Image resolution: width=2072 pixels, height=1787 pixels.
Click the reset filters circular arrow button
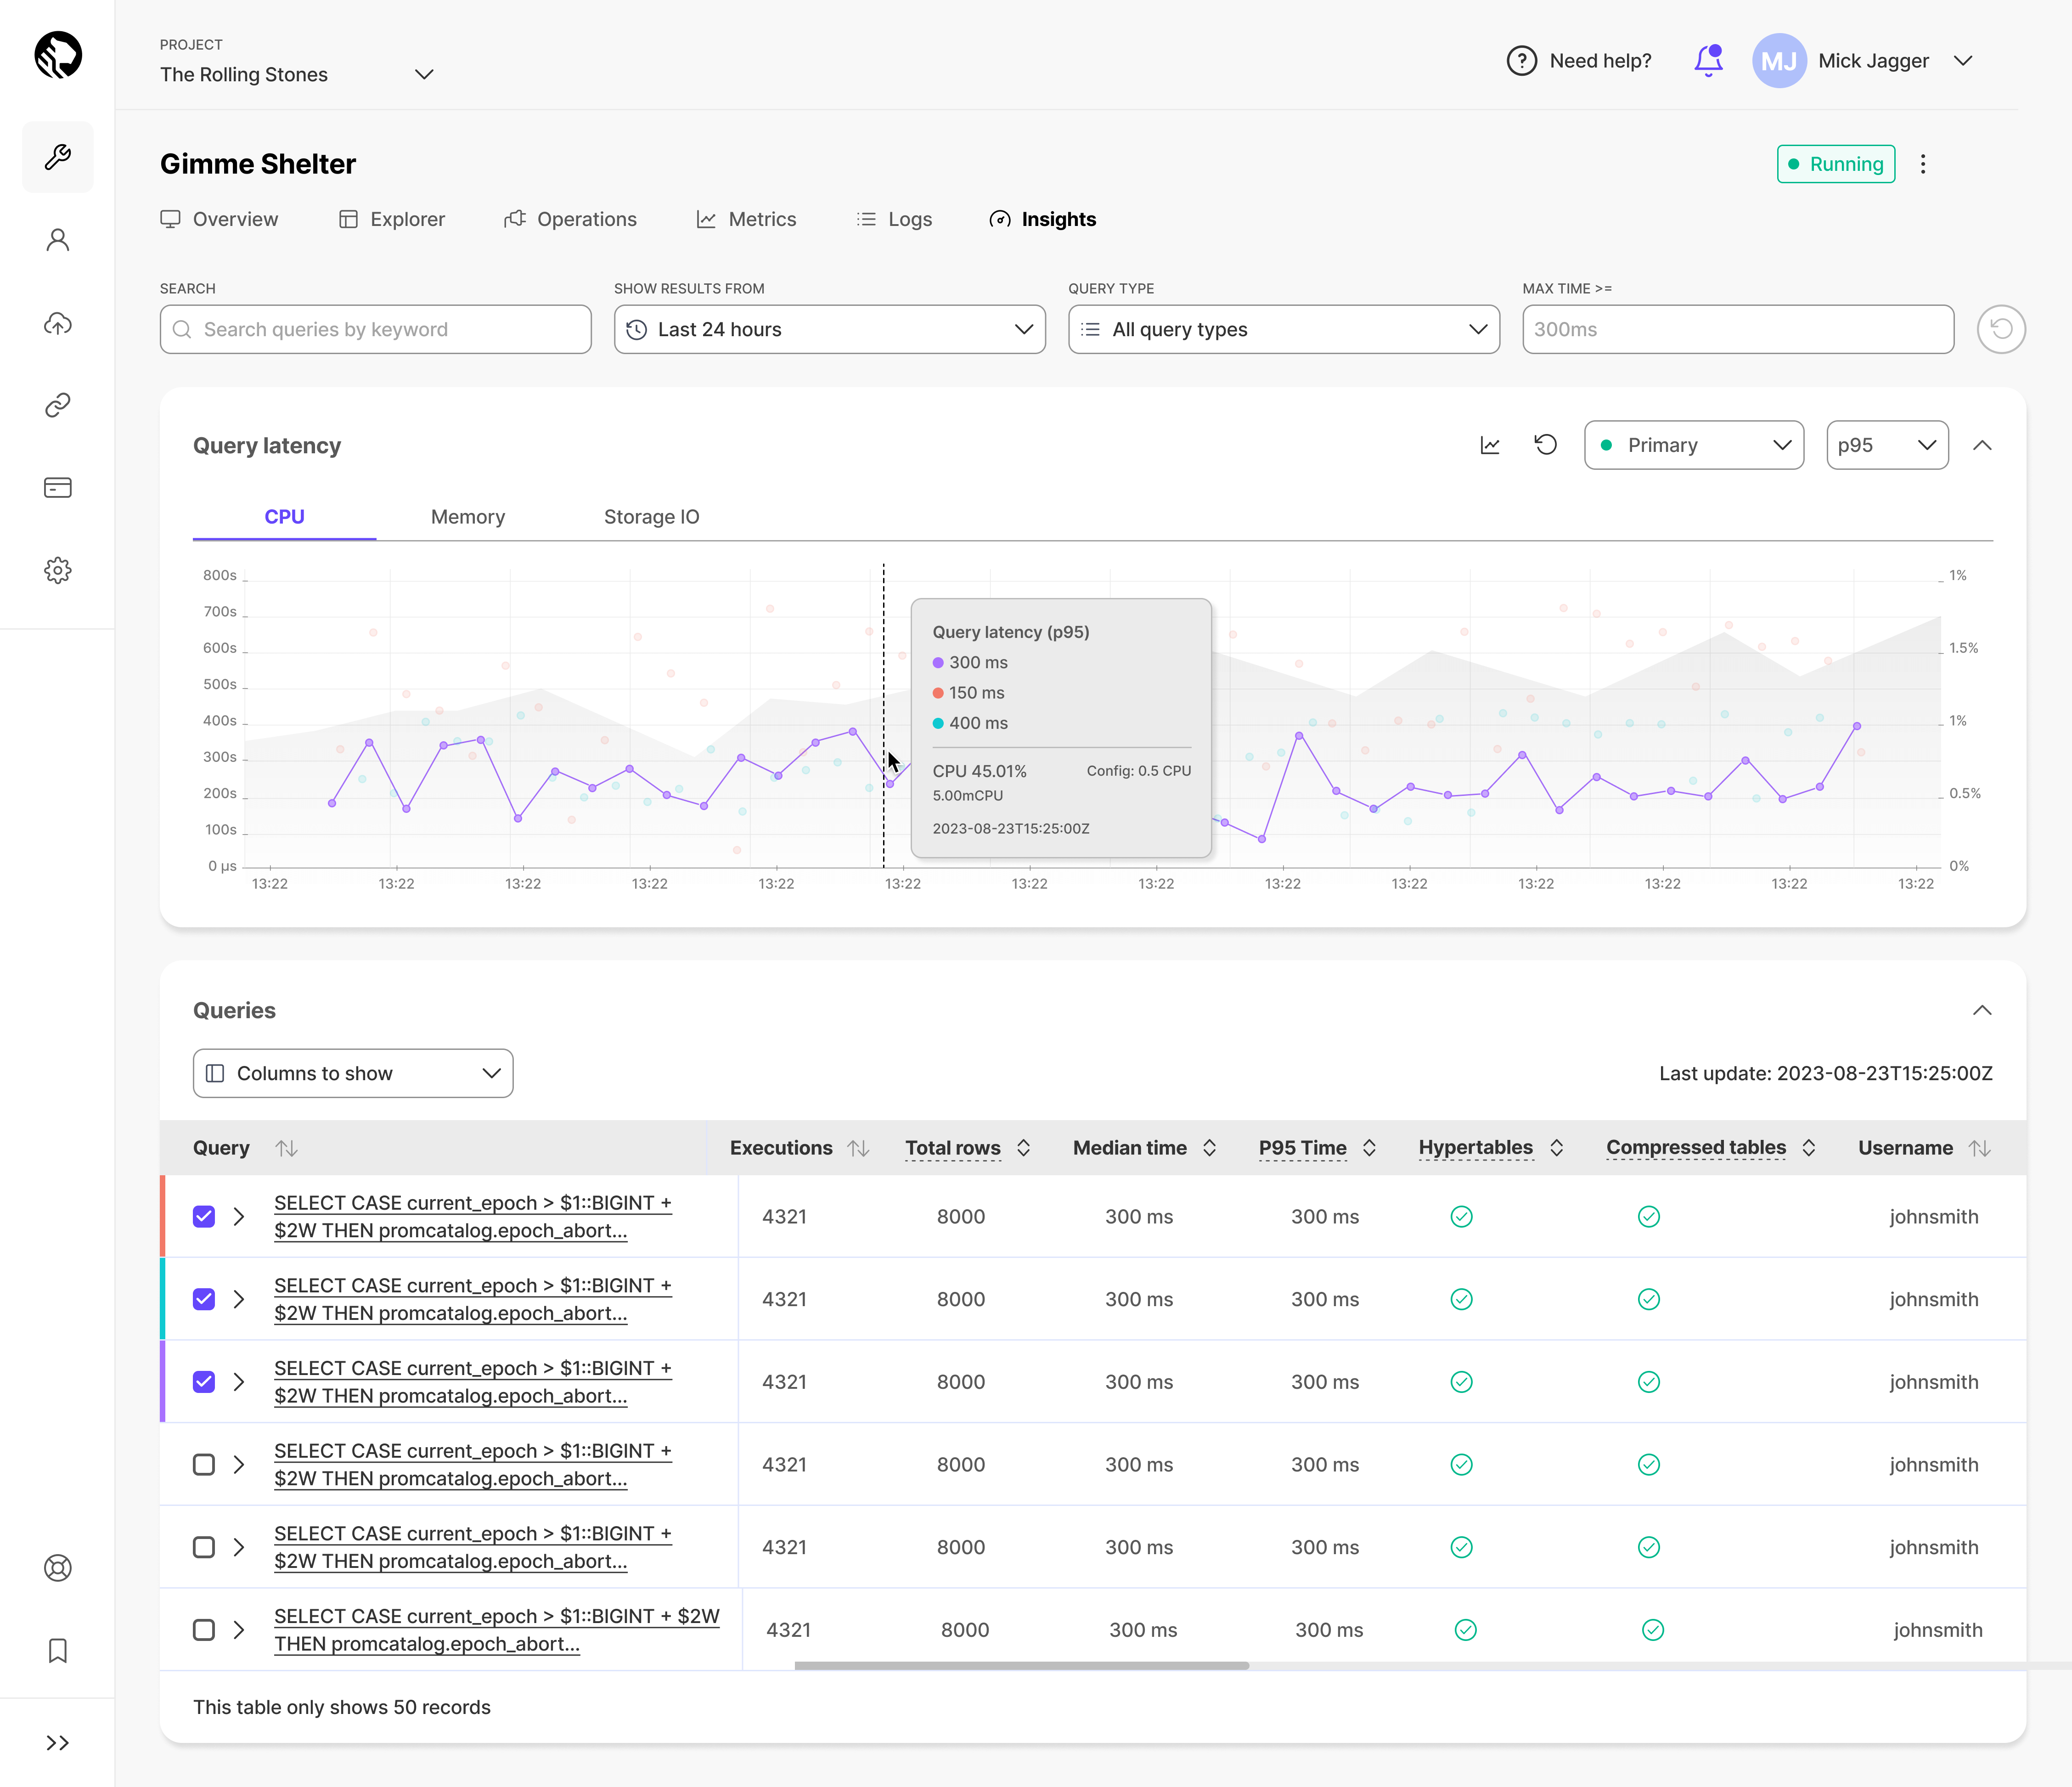coord(2000,329)
